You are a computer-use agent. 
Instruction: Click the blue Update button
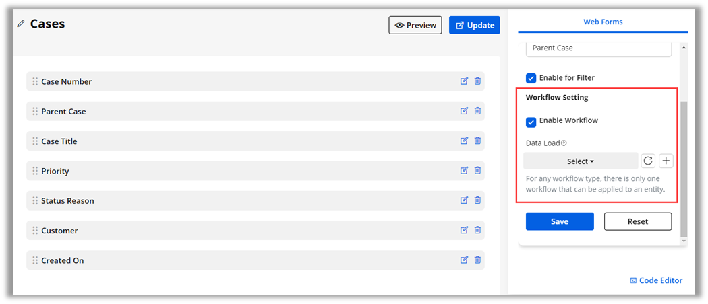coord(475,25)
